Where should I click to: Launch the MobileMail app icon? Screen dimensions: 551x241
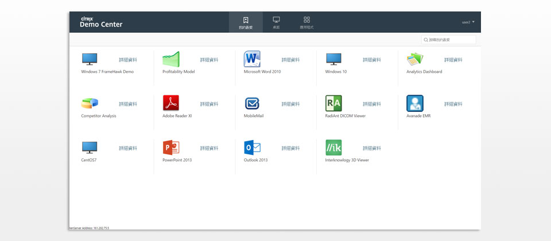(x=252, y=103)
